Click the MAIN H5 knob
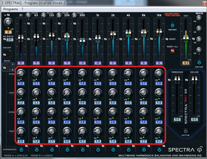207x159 pixels. point(199,50)
